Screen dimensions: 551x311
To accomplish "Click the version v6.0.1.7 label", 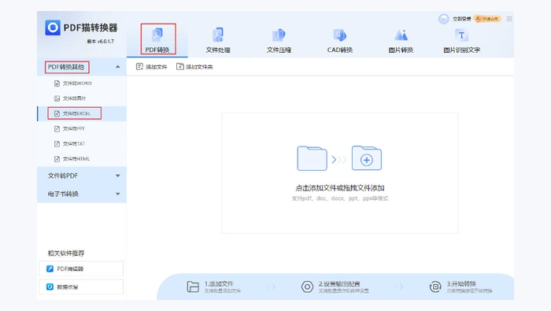I will tap(101, 42).
